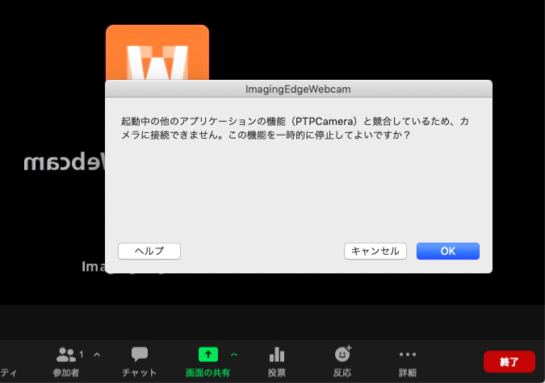Start 画面の共有 screen sharing
This screenshot has width=545, height=383.
coord(208,362)
